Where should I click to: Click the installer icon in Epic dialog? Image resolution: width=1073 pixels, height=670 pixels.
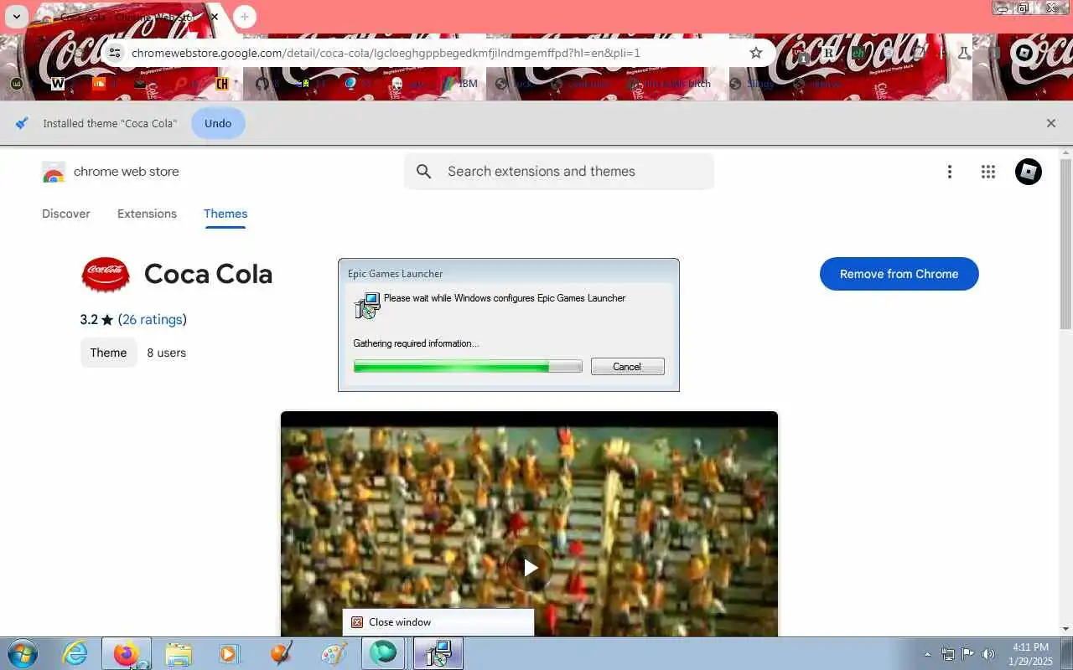(x=368, y=306)
